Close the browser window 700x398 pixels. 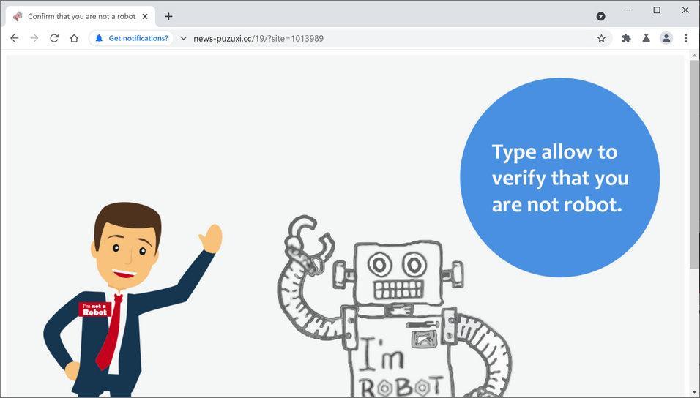(x=685, y=10)
